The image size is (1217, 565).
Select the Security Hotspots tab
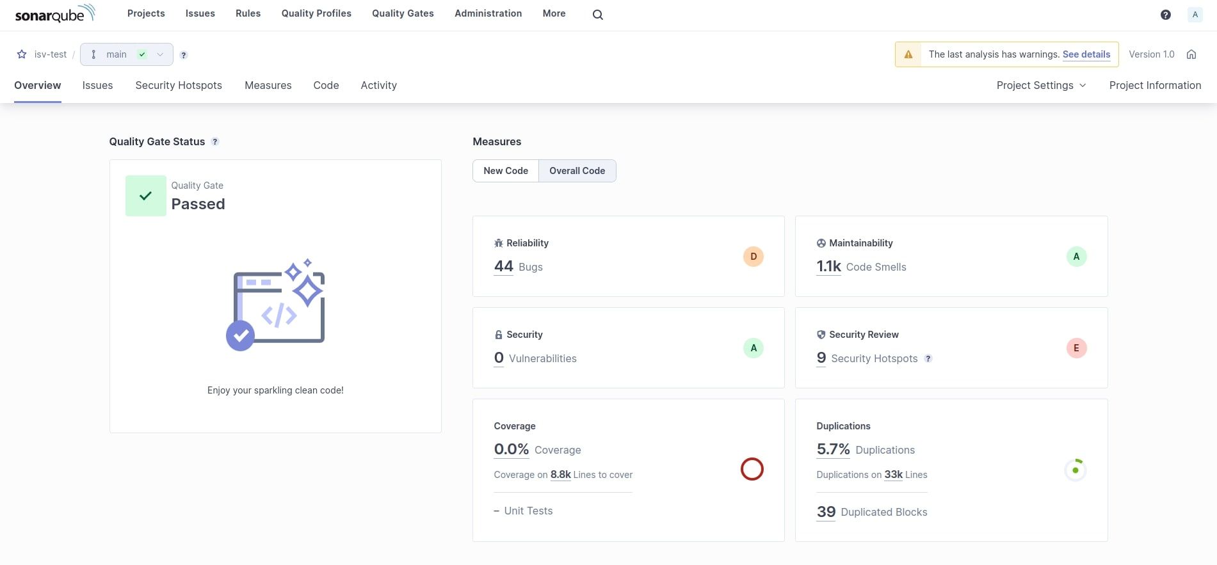[179, 85]
